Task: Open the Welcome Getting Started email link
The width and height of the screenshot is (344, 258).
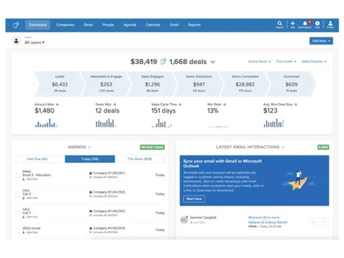Action: (268, 220)
